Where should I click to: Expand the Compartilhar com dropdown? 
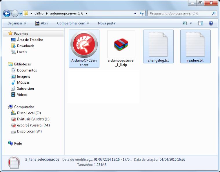click(73, 23)
